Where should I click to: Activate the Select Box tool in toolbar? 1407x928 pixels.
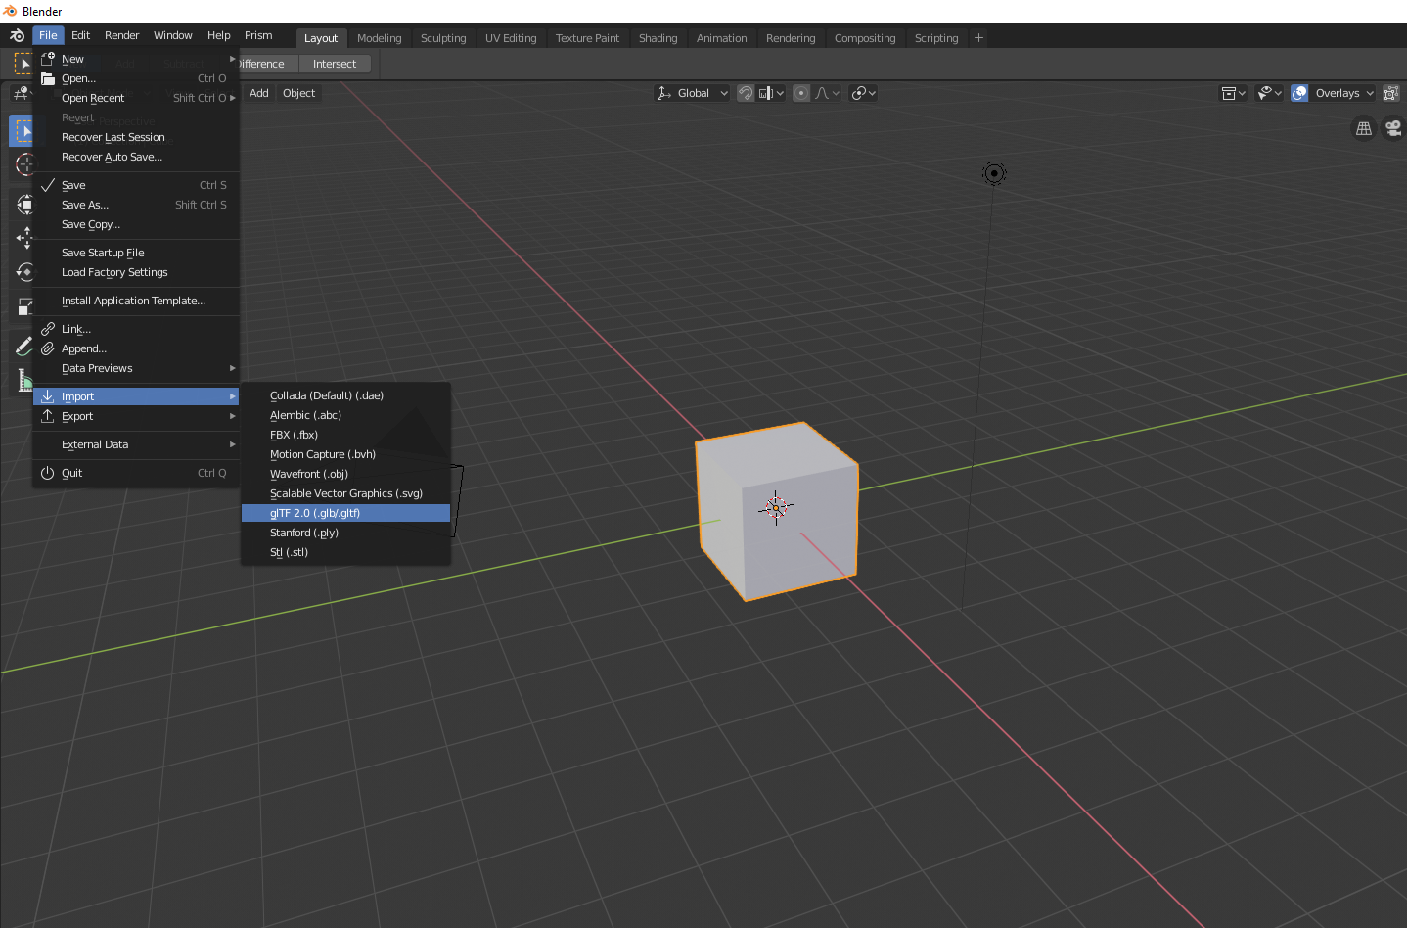(x=22, y=130)
